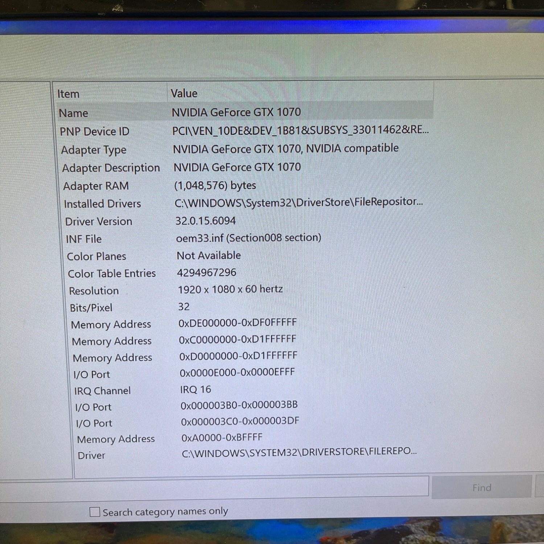
Task: Click the Find button
Action: pos(482,487)
